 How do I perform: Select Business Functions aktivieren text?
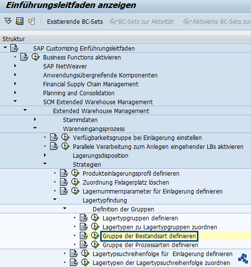tap(82, 58)
